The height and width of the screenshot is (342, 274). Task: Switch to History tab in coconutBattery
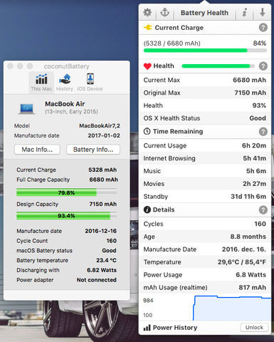pyautogui.click(x=65, y=83)
